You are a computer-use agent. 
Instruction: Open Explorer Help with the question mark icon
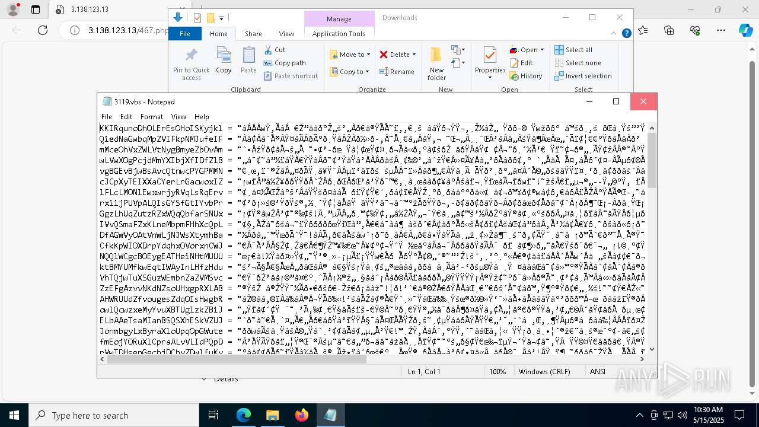[626, 34]
